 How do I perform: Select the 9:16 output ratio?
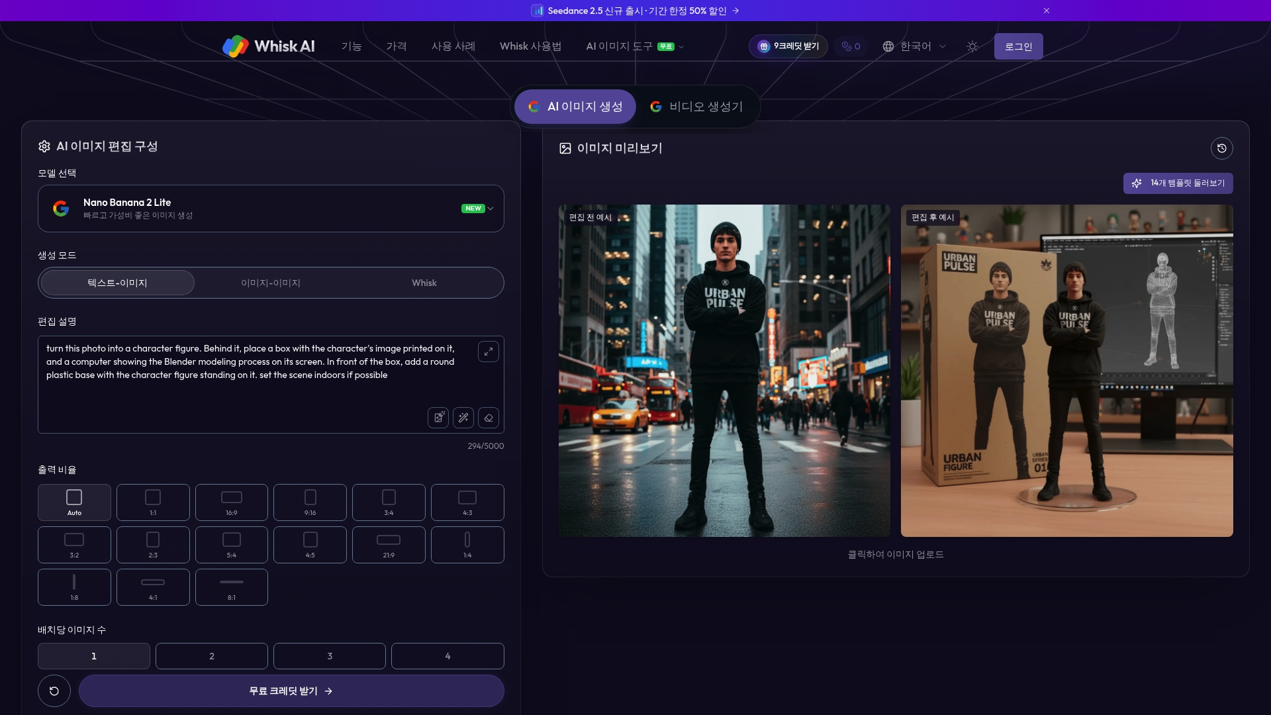click(x=310, y=502)
